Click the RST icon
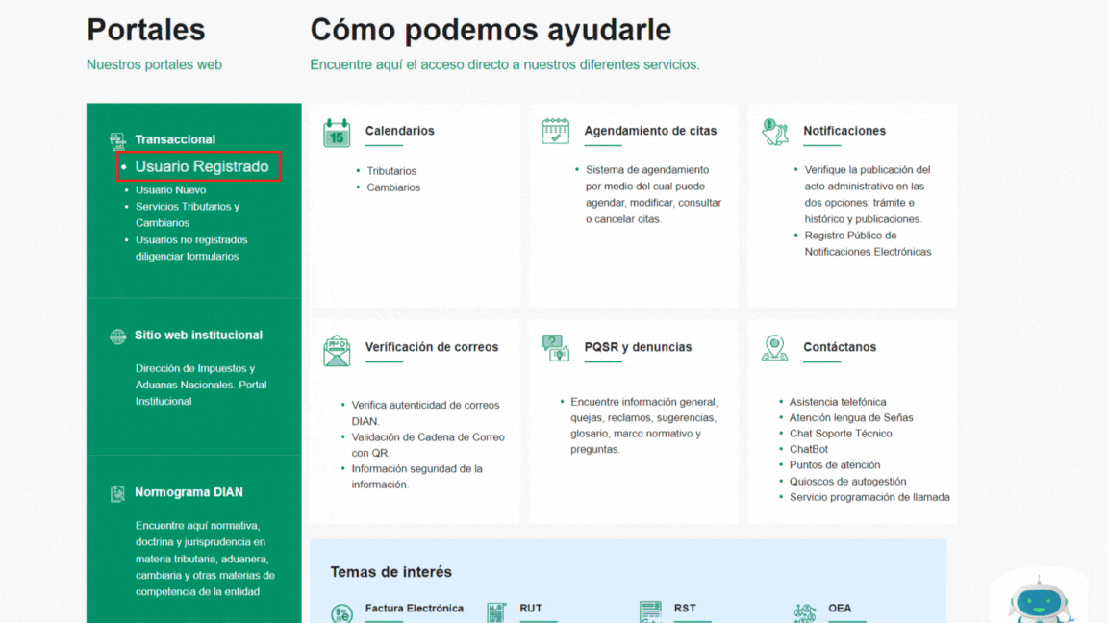The height and width of the screenshot is (623, 1108). (x=651, y=611)
